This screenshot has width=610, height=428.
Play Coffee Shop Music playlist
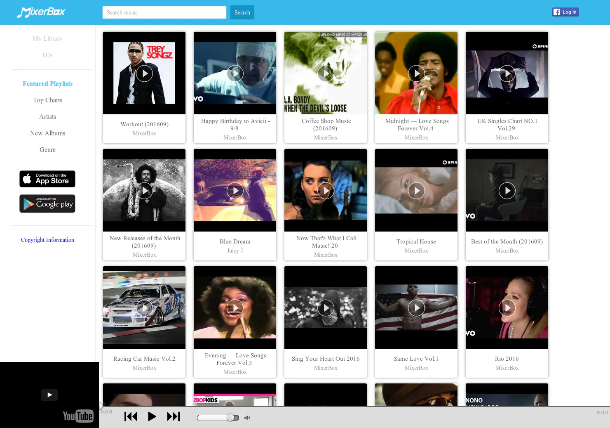click(326, 73)
